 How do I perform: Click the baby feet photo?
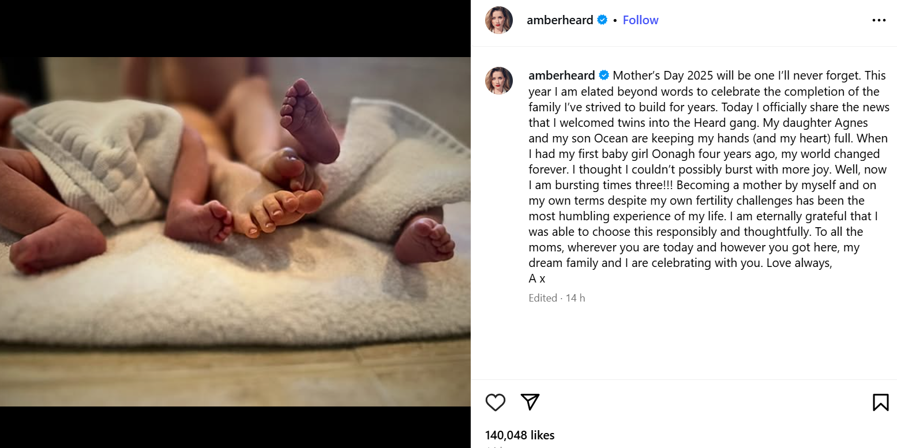tap(235, 231)
